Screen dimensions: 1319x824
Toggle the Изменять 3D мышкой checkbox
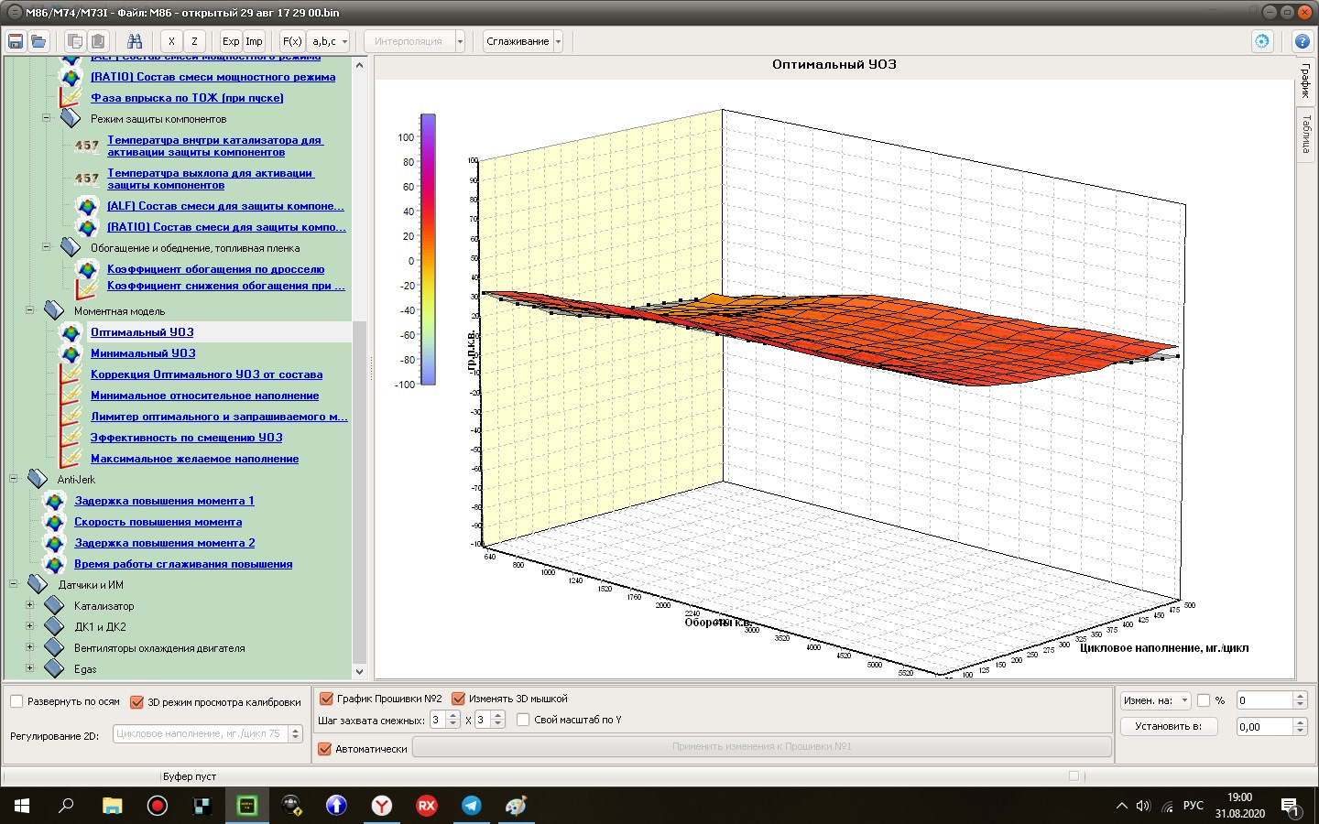[x=459, y=699]
